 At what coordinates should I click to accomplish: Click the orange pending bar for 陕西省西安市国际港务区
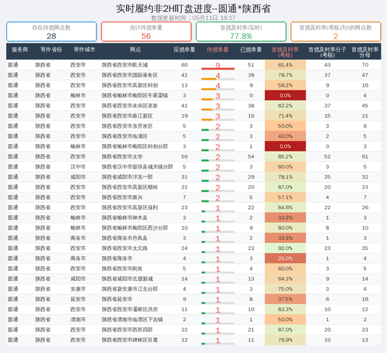(x=217, y=79)
